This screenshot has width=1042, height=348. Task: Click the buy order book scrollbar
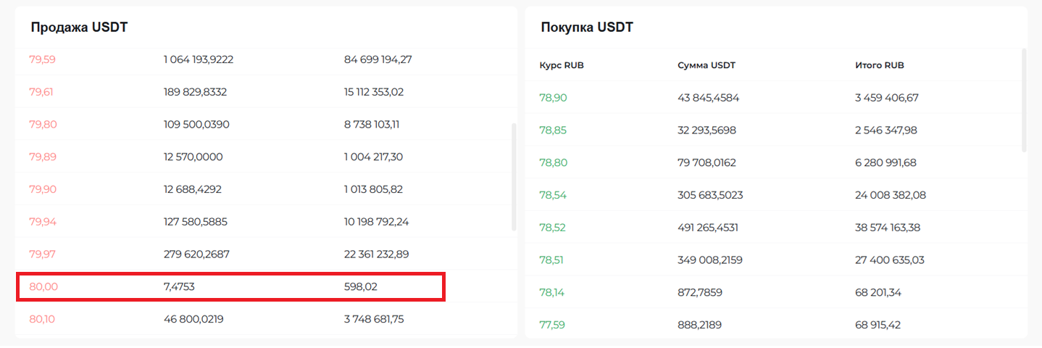point(1024,100)
